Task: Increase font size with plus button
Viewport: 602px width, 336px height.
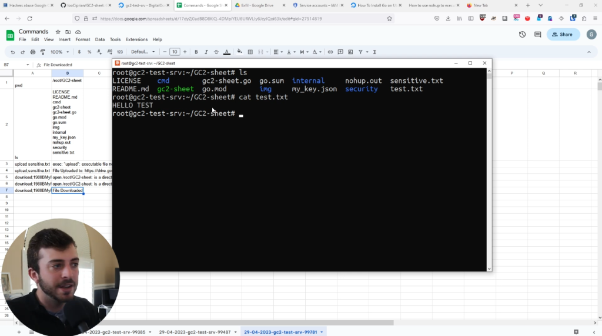Action: pyautogui.click(x=185, y=52)
